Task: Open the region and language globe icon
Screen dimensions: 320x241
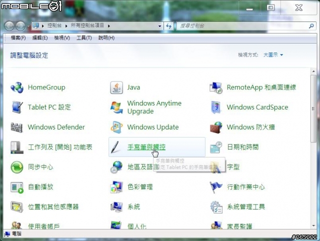Action: [x=116, y=167]
